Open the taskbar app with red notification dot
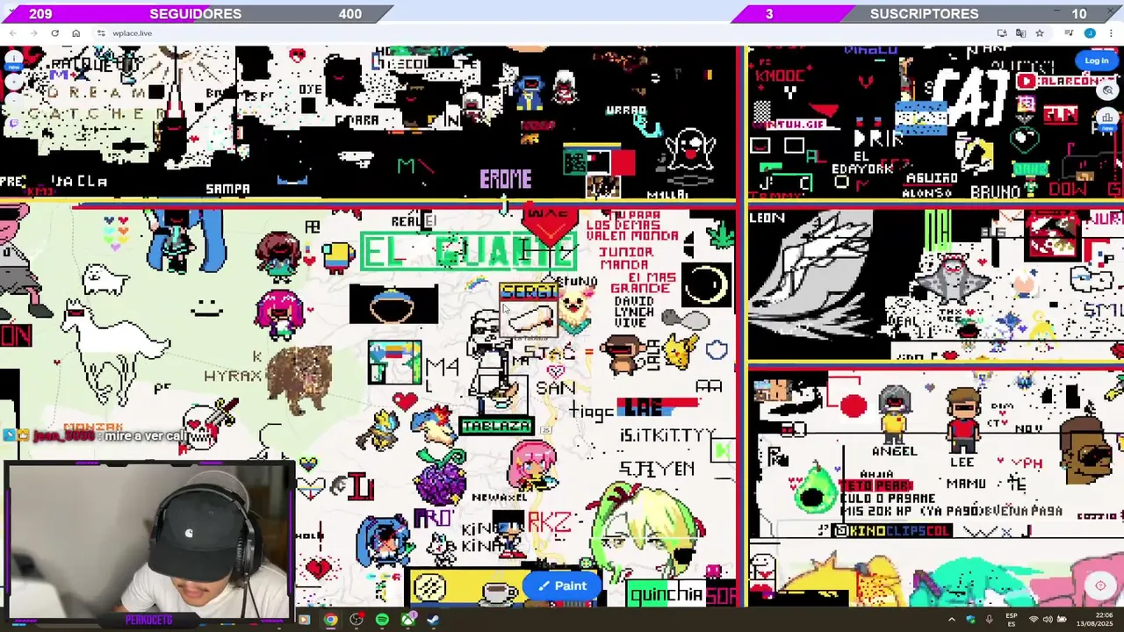 point(357,620)
